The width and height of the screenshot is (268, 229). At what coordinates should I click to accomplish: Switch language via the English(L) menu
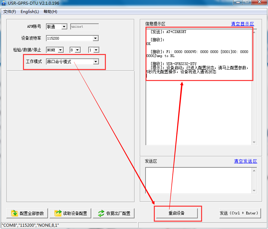point(30,11)
